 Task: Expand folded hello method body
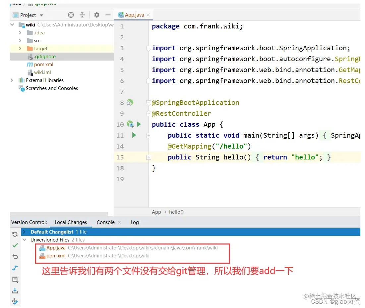pyautogui.click(x=149, y=157)
